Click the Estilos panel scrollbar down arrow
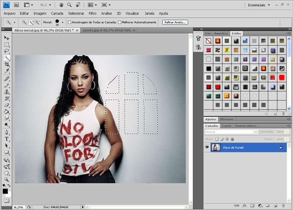The height and width of the screenshot is (210, 293). click(x=289, y=109)
